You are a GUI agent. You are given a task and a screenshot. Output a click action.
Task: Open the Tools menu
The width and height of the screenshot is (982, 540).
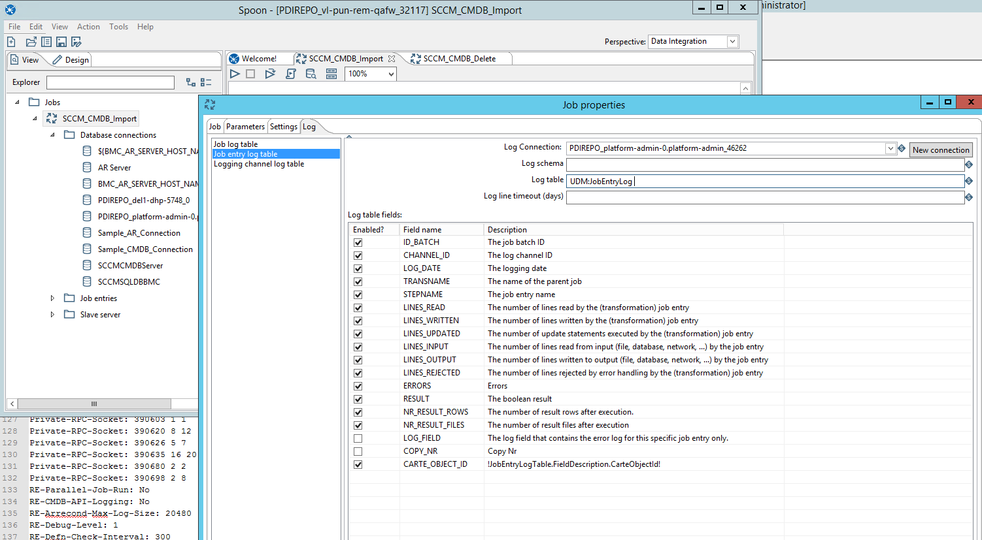point(118,27)
